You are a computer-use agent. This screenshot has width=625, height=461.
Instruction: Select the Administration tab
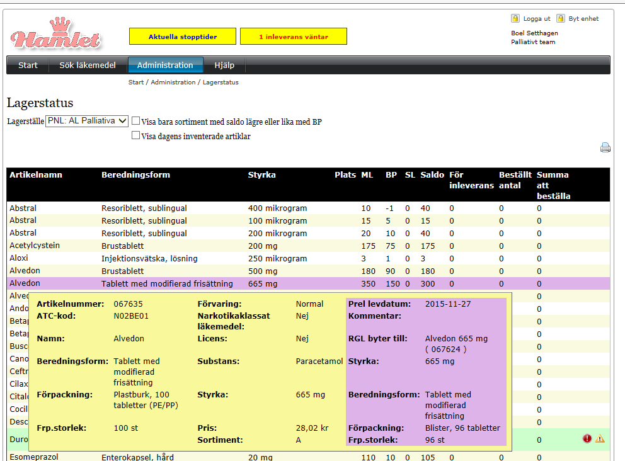[x=165, y=65]
